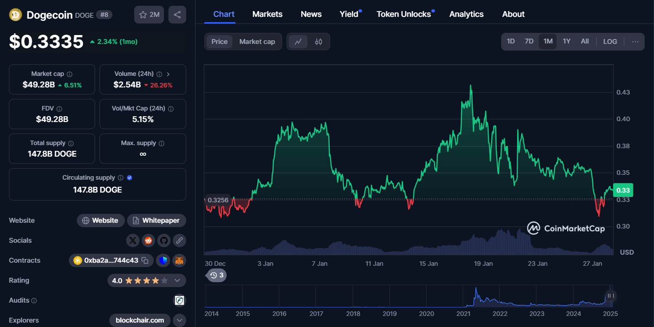The image size is (654, 327).
Task: Click the Dogecoin logo icon
Action: [x=16, y=15]
